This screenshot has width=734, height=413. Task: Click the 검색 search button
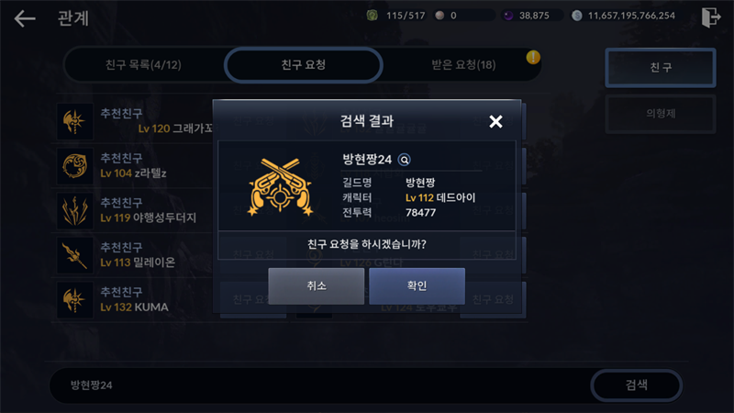(636, 385)
